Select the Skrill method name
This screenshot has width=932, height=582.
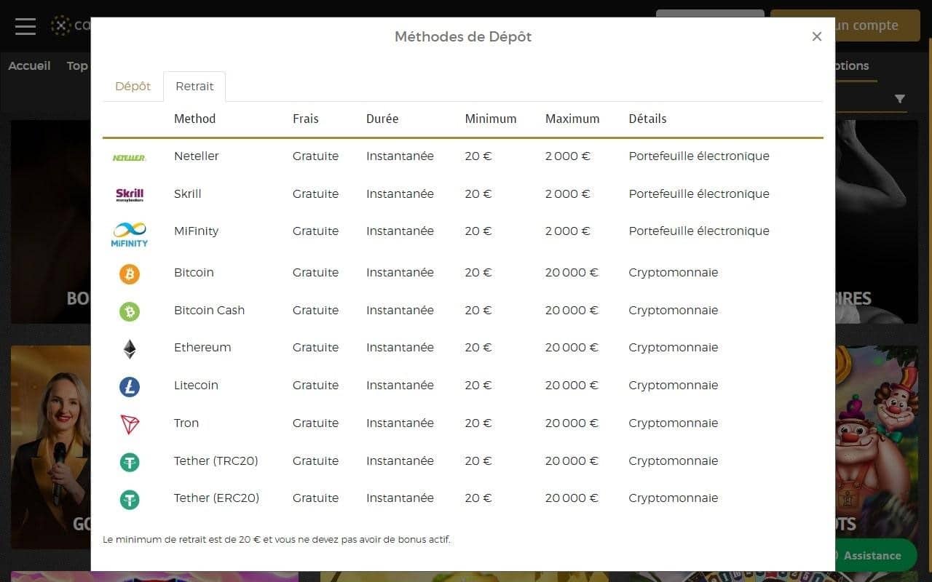coord(188,194)
